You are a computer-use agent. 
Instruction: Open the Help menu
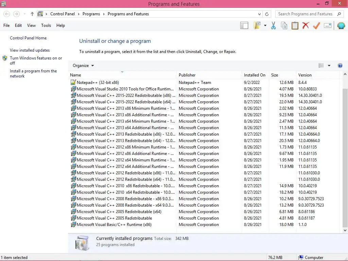(60, 25)
